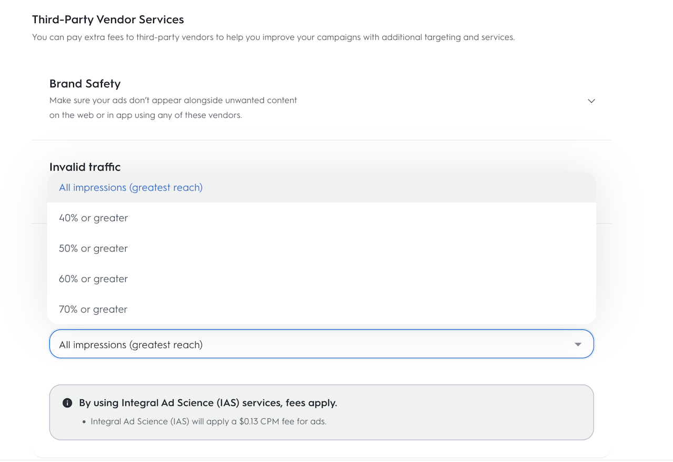Image resolution: width=673 pixels, height=462 pixels.
Task: Click the divider line below Brand Safety
Action: [321, 140]
